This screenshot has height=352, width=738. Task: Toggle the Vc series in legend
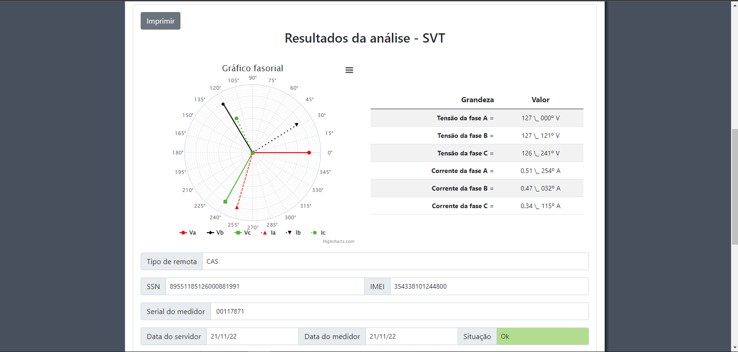coord(243,233)
